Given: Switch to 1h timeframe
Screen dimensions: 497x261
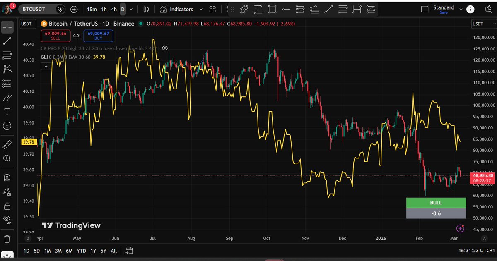Looking at the screenshot, I should (x=104, y=9).
